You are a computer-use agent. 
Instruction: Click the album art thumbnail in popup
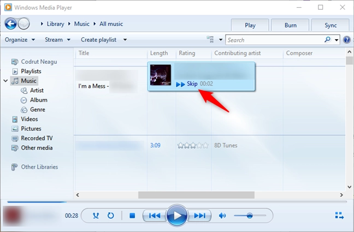(161, 75)
